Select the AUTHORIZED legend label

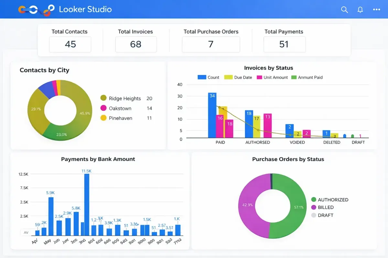pyautogui.click(x=333, y=200)
